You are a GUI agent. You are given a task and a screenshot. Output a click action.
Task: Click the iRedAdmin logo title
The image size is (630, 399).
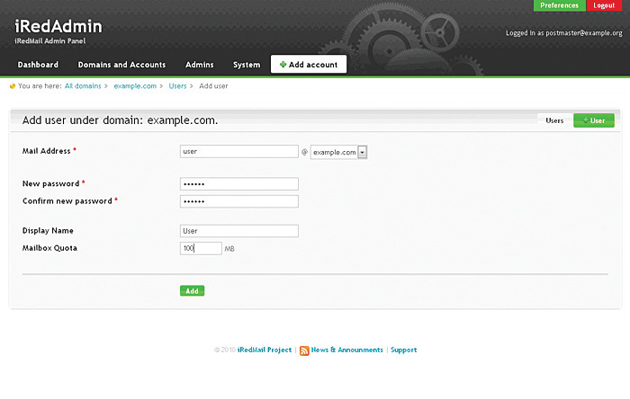click(x=58, y=27)
